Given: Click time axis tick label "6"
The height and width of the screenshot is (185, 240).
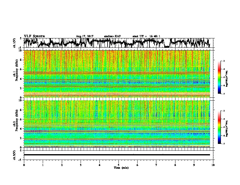Looking at the screenshot, I should (138, 165).
